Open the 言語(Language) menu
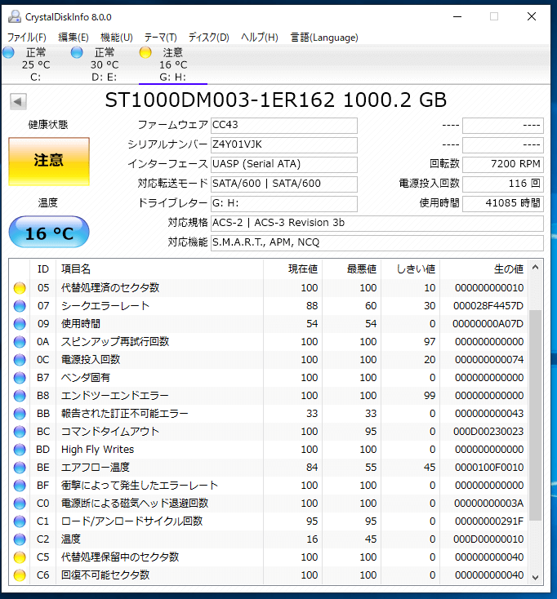 pyautogui.click(x=323, y=38)
